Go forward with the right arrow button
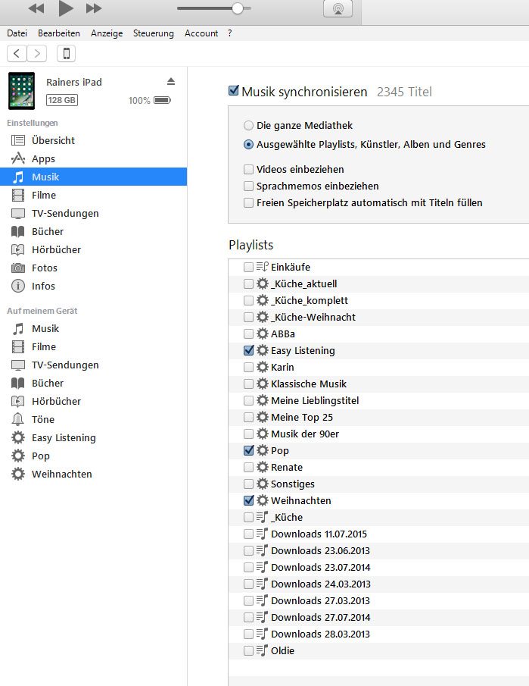This screenshot has width=529, height=686. [x=37, y=53]
